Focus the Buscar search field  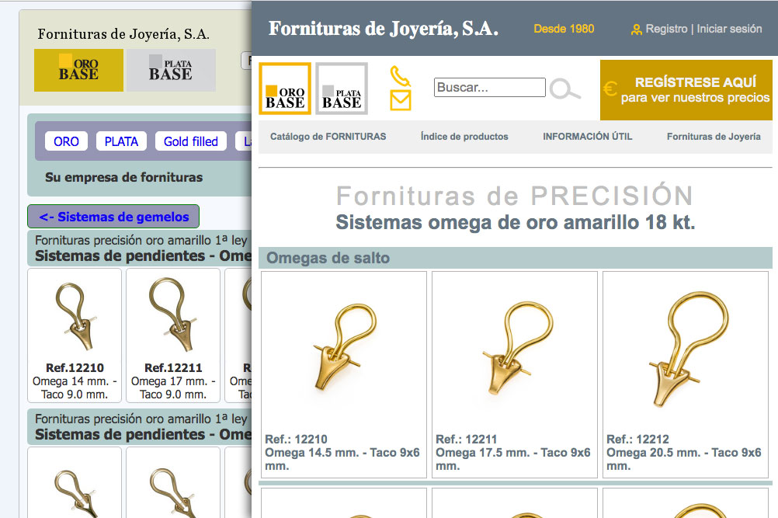pos(490,87)
